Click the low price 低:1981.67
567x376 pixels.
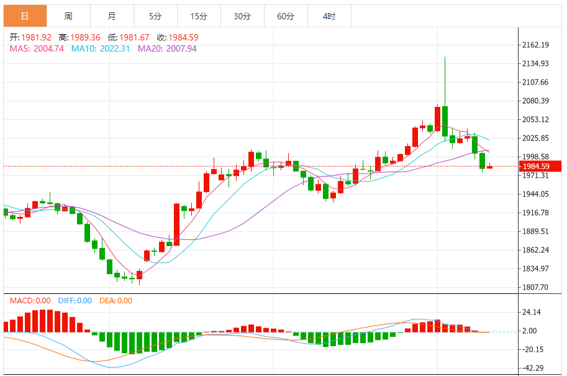[x=129, y=37]
